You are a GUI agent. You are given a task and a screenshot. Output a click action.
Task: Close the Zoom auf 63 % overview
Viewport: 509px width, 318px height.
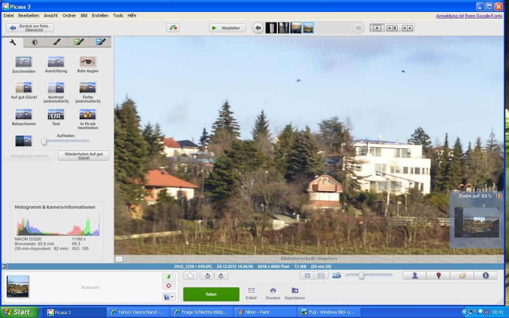click(499, 196)
